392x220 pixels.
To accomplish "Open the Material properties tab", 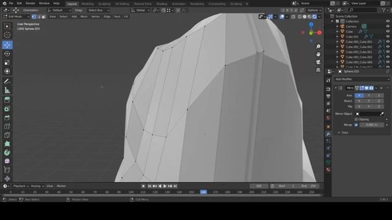I will pos(328,170).
